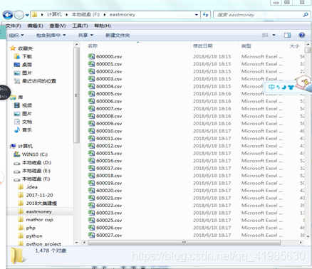Select the 600018.csv file icon
This screenshot has width=312, height=269.
pos(91,175)
